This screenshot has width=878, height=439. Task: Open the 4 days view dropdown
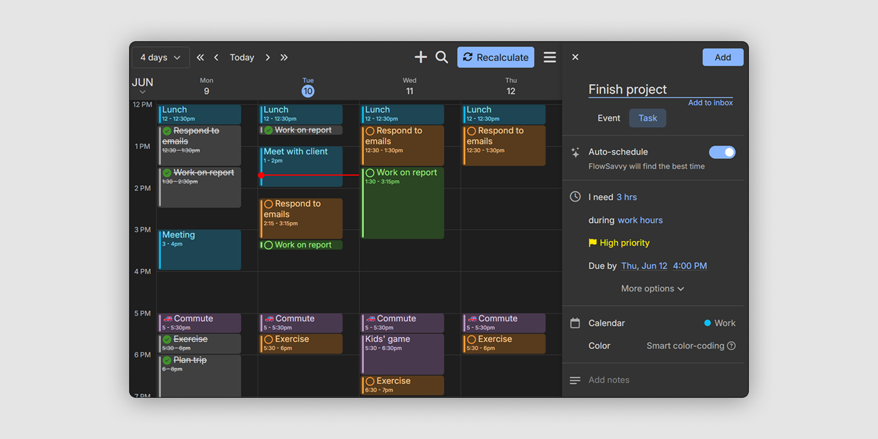click(x=161, y=58)
